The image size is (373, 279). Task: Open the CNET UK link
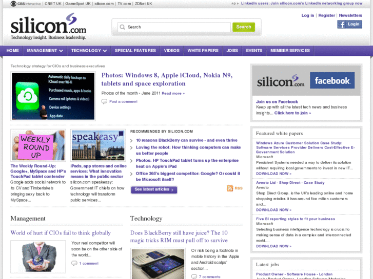point(53,4)
